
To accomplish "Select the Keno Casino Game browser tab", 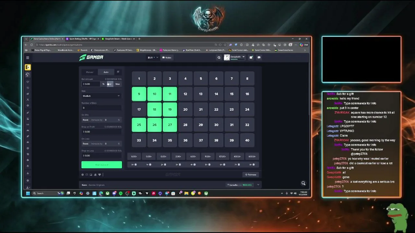I will (x=47, y=39).
